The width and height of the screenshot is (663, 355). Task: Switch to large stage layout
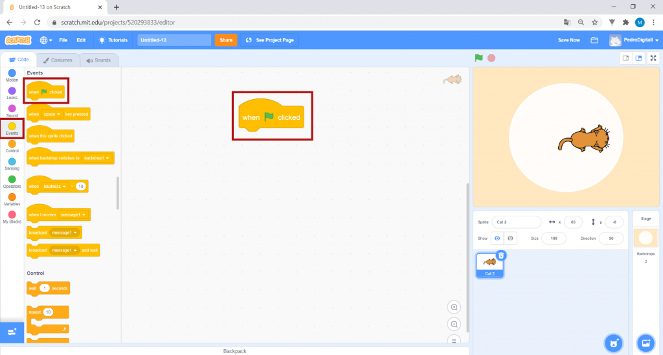pyautogui.click(x=639, y=58)
